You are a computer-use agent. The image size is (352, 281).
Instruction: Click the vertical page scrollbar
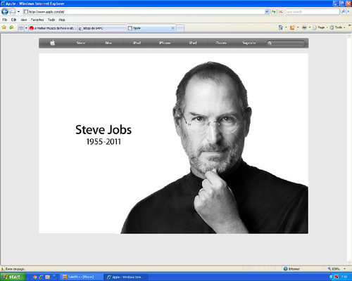pos(349,149)
